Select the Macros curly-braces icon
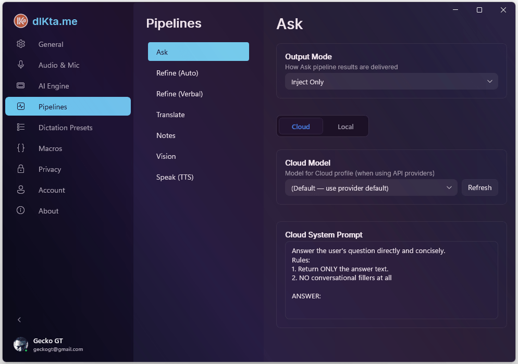The image size is (518, 364). click(21, 148)
